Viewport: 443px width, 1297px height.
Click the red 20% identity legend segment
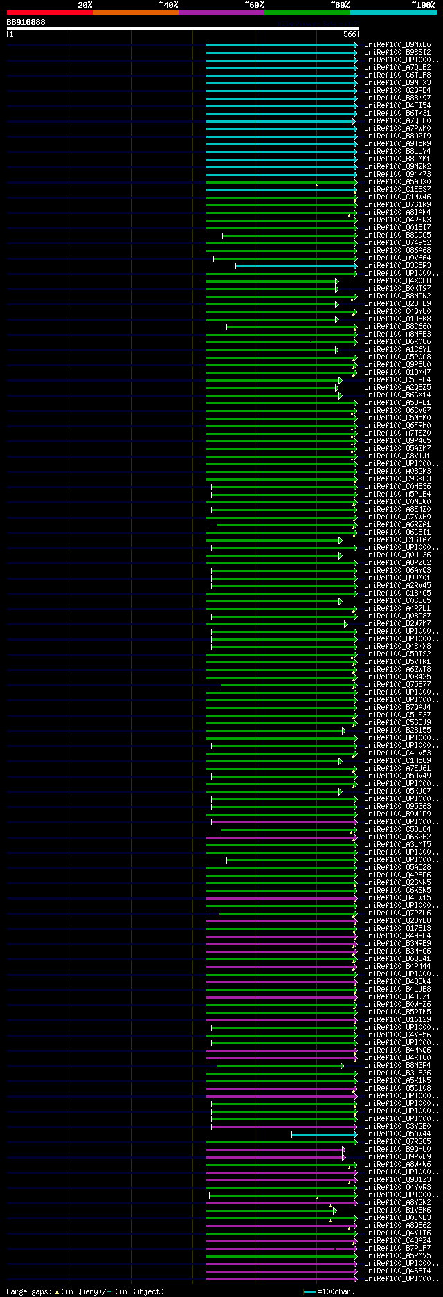click(49, 12)
